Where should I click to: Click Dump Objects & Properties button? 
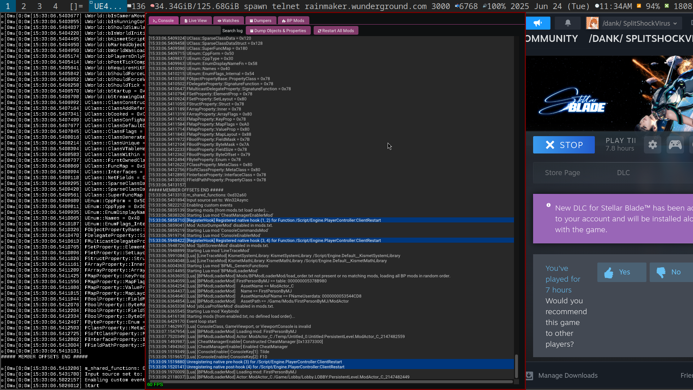pyautogui.click(x=278, y=31)
